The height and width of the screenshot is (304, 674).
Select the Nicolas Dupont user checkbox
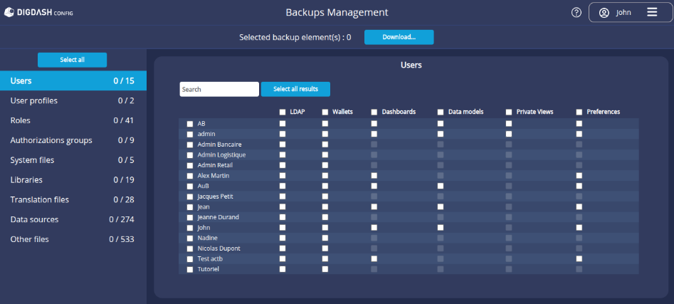tap(190, 248)
